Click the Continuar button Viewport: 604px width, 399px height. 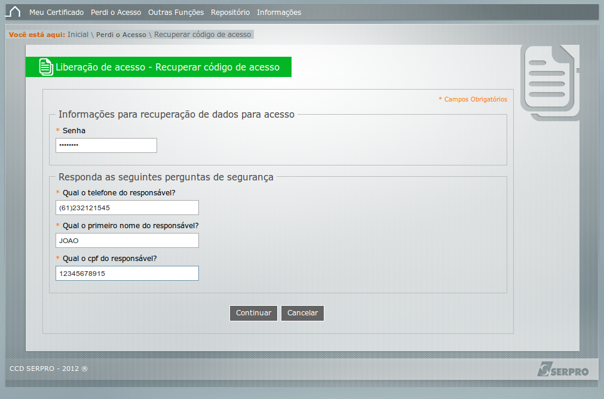coord(253,313)
